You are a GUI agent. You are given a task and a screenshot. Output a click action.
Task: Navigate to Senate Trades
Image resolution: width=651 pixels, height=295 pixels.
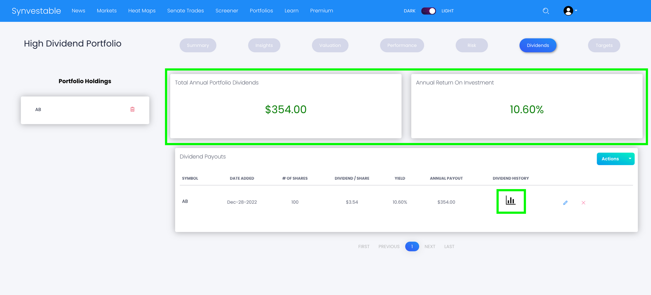pos(186,11)
